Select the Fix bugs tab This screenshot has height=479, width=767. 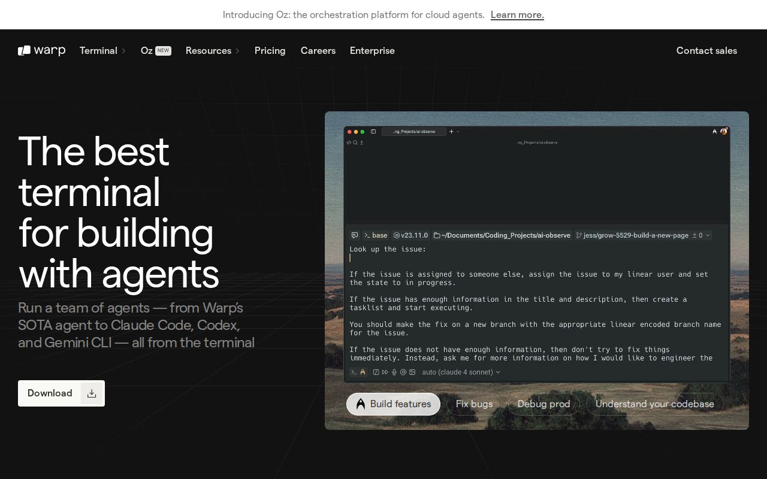474,404
